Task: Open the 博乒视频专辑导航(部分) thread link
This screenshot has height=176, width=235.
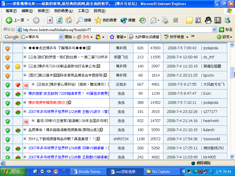Action: click(x=47, y=103)
